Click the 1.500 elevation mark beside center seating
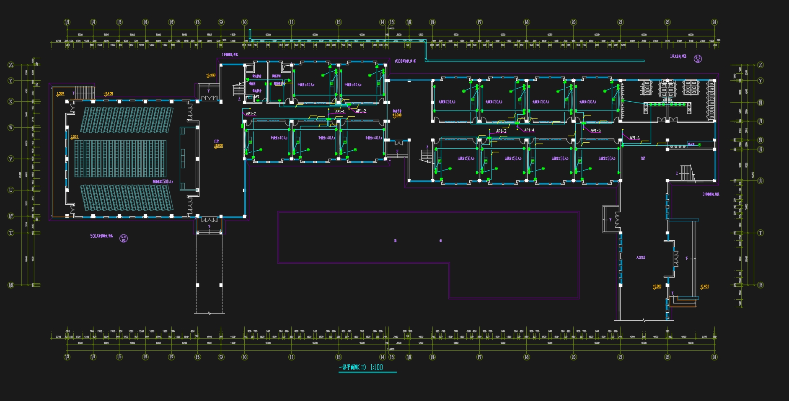This screenshot has width=789, height=401. click(75, 137)
